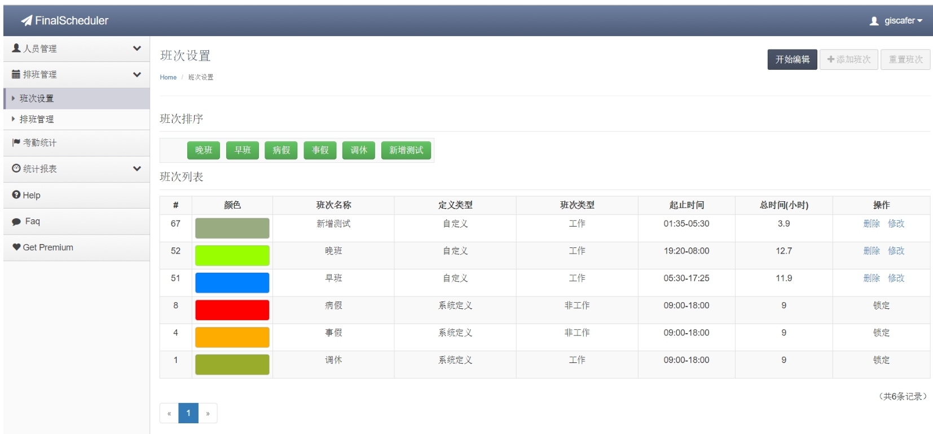The height and width of the screenshot is (434, 933).
Task: Click the lime green swatch for 晚班
Action: 232,255
